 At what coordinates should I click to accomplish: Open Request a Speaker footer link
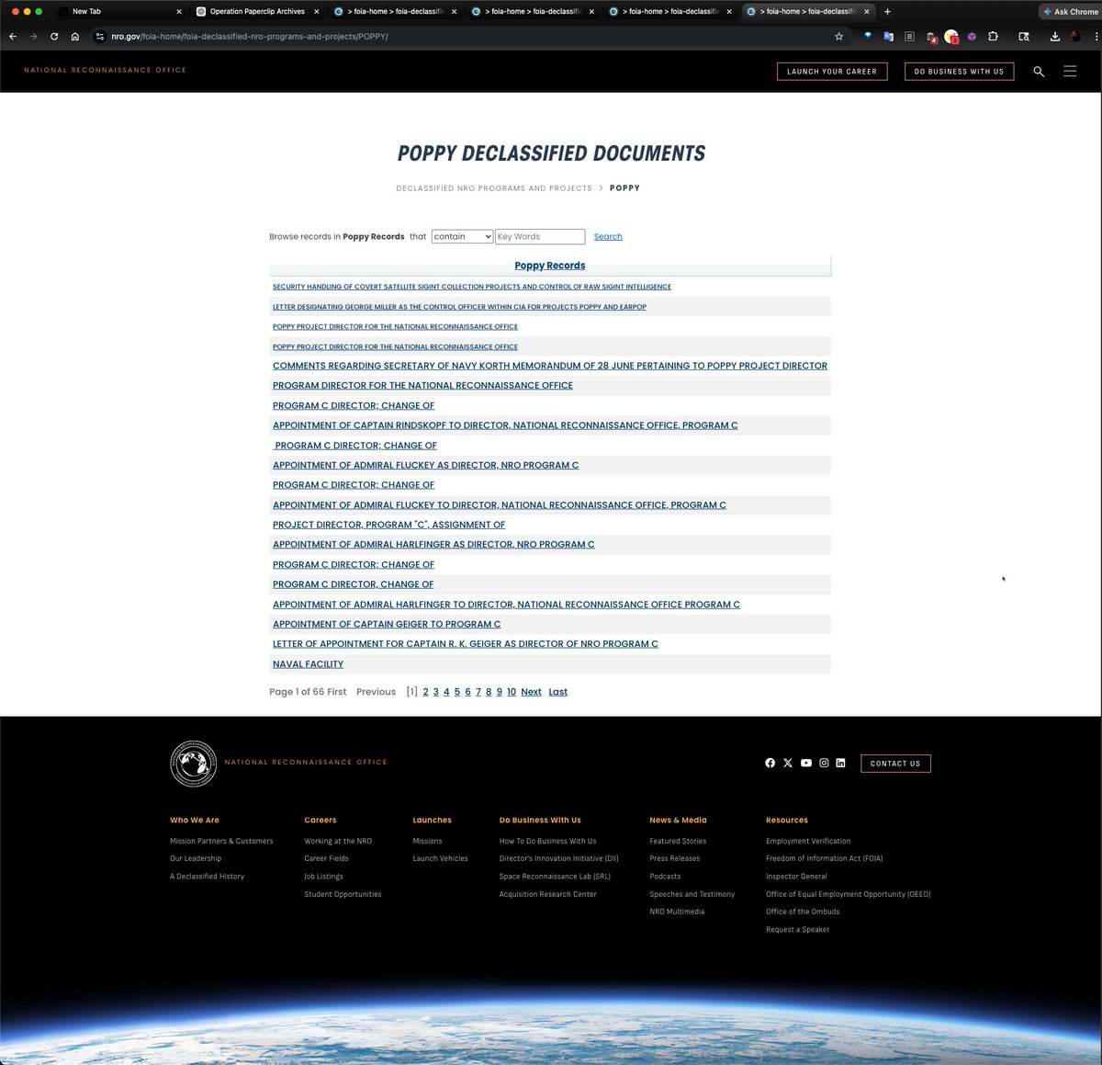click(797, 930)
